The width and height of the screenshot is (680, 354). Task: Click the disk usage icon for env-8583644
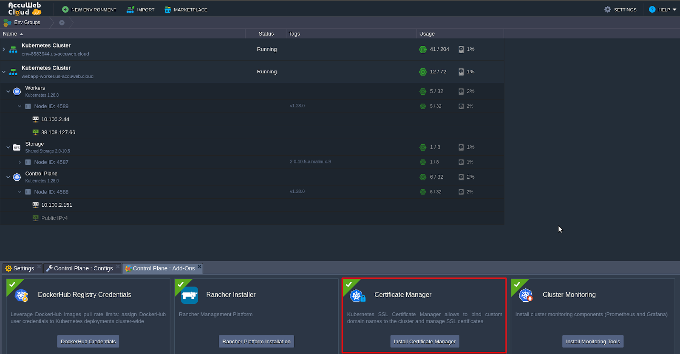tap(461, 49)
